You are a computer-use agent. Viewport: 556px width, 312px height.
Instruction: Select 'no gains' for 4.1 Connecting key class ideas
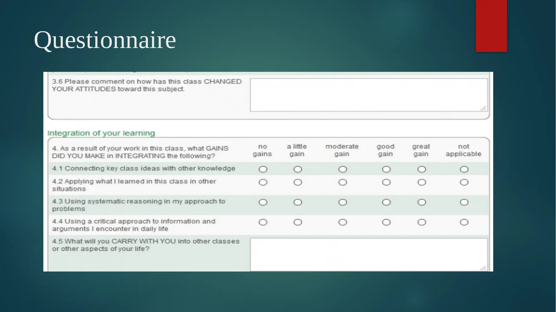pyautogui.click(x=263, y=169)
